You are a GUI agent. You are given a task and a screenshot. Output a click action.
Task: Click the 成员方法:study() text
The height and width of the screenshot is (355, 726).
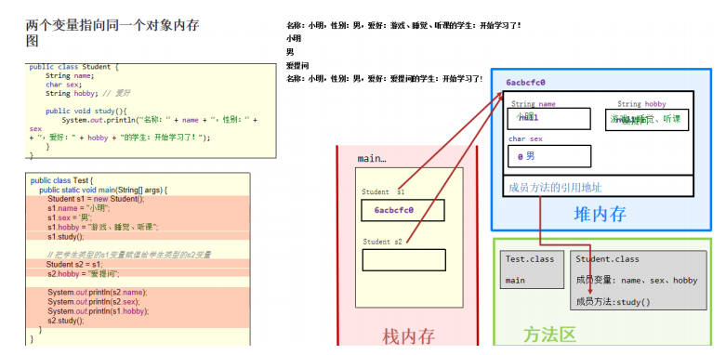pyautogui.click(x=613, y=302)
